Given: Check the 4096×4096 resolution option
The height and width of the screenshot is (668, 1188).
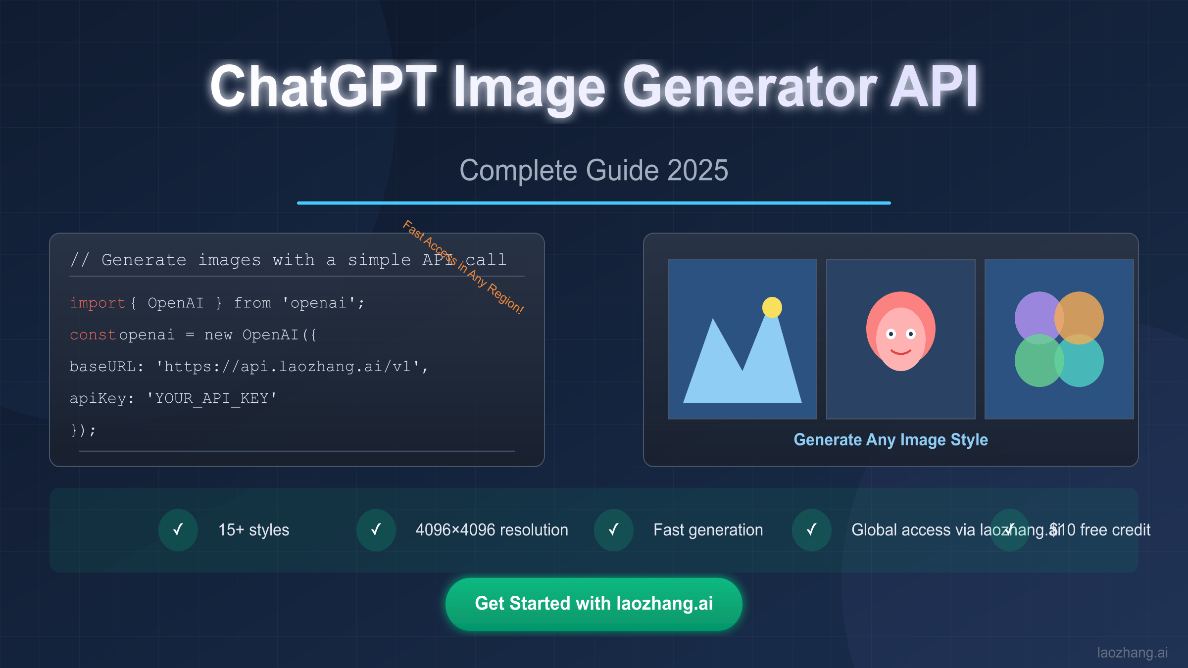Looking at the screenshot, I should [492, 530].
